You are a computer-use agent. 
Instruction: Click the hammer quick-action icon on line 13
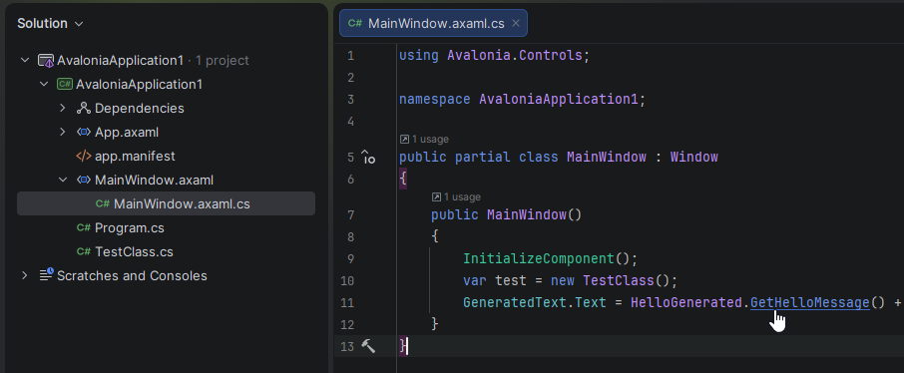pyautogui.click(x=368, y=346)
